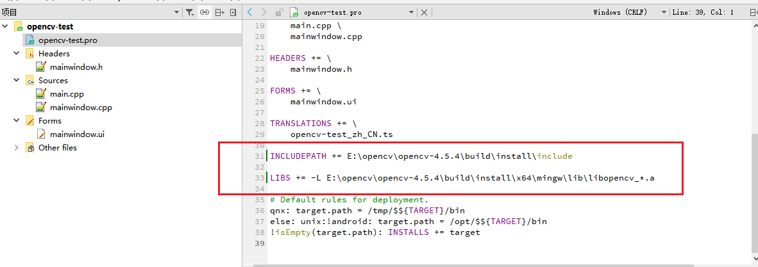Select opencv-test.pro in project tree
The width and height of the screenshot is (758, 267).
tap(68, 40)
